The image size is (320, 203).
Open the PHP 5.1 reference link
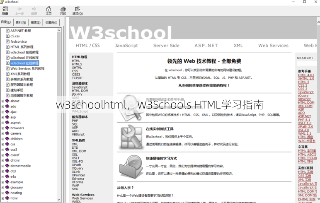click(x=304, y=120)
